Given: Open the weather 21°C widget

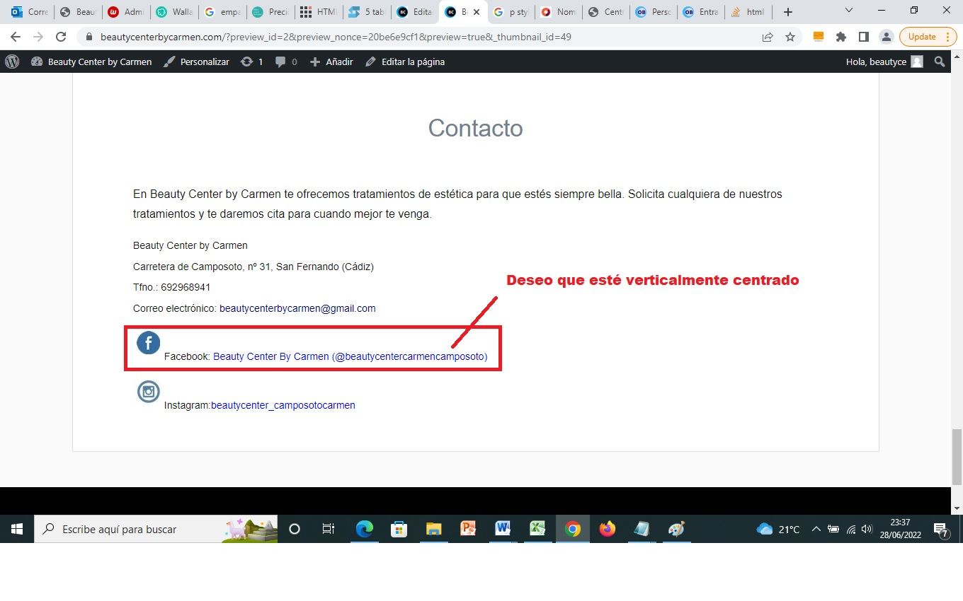Looking at the screenshot, I should tap(778, 529).
